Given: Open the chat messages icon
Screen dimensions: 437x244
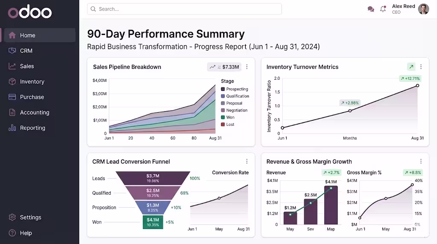Looking at the screenshot, I should click(371, 9).
